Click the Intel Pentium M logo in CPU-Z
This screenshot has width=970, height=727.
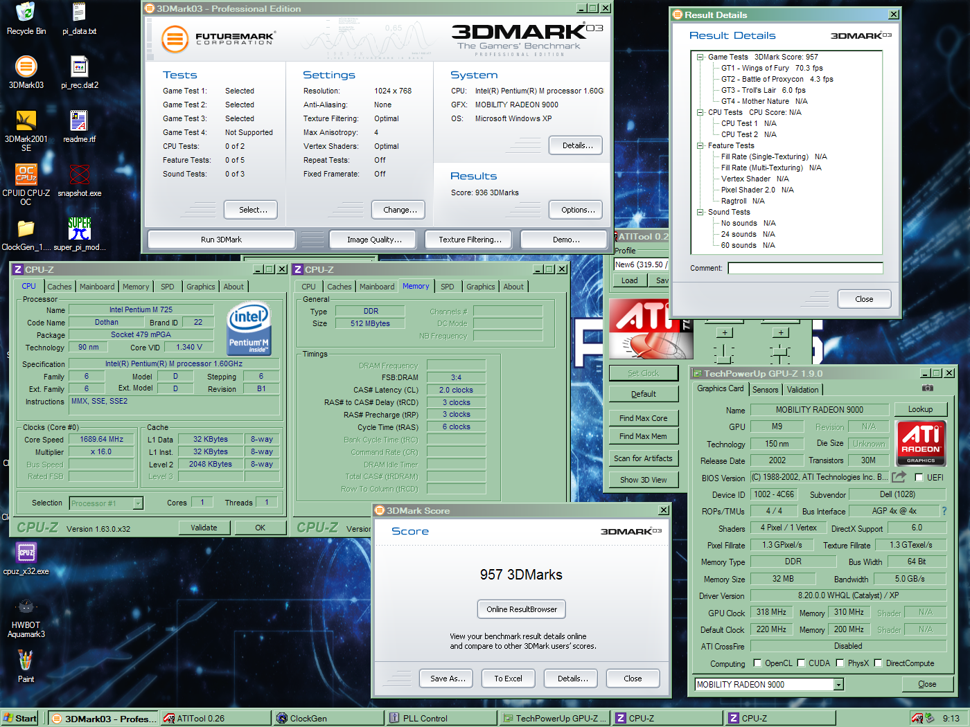coord(249,328)
